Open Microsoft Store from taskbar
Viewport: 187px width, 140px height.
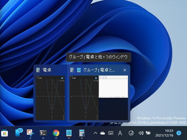point(5,133)
